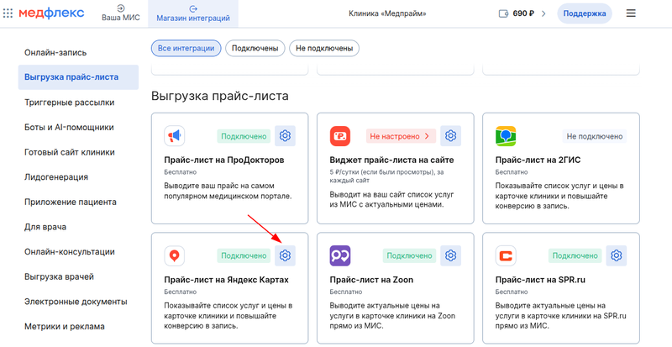Open the Прайс-лист на 2ГИС title
The image size is (672, 347).
tap(538, 160)
